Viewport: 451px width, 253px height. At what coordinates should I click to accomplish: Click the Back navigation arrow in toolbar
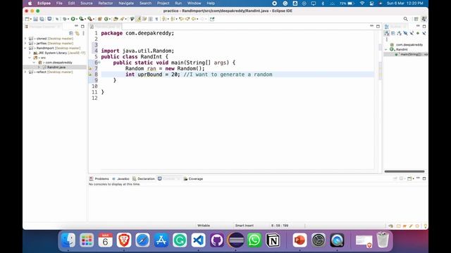[x=194, y=19]
